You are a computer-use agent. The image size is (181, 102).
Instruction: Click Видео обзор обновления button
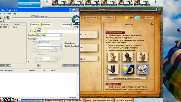128,78
